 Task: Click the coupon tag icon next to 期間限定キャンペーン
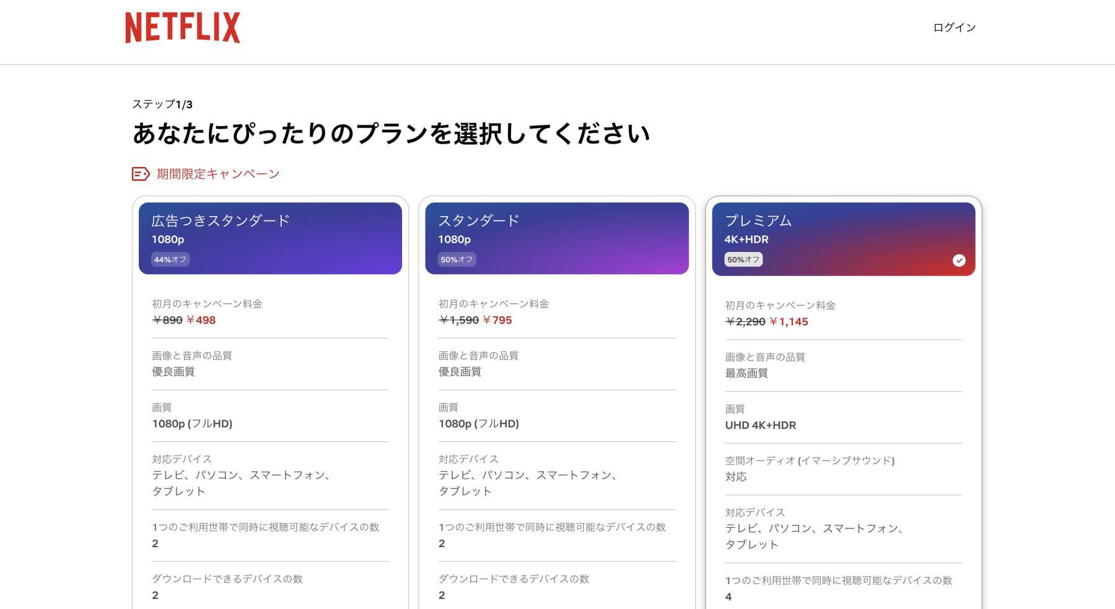pos(140,174)
